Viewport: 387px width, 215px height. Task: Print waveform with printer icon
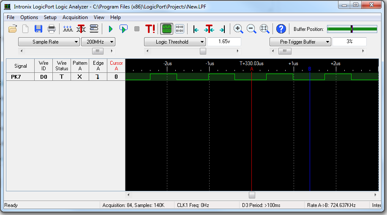click(x=52, y=29)
